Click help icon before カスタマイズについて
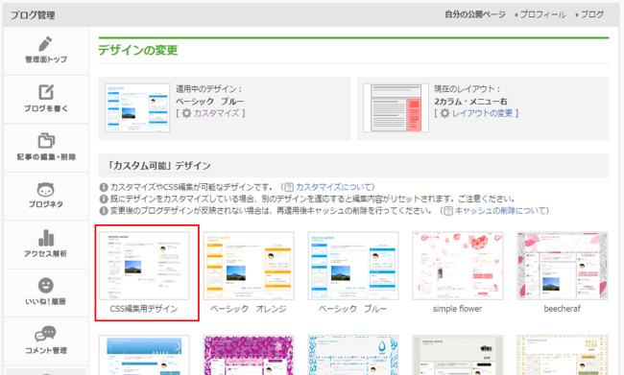The height and width of the screenshot is (375, 624). pos(289,187)
